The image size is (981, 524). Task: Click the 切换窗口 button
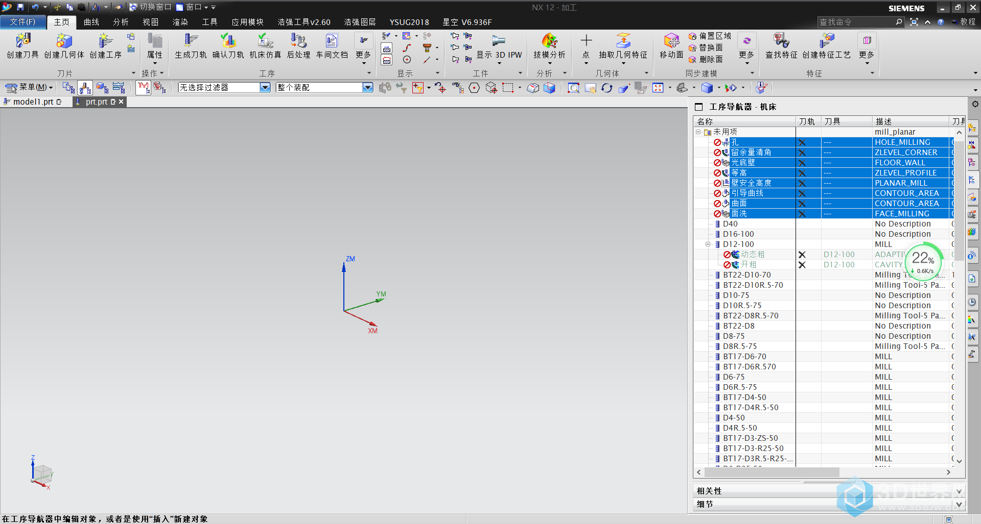coord(150,7)
